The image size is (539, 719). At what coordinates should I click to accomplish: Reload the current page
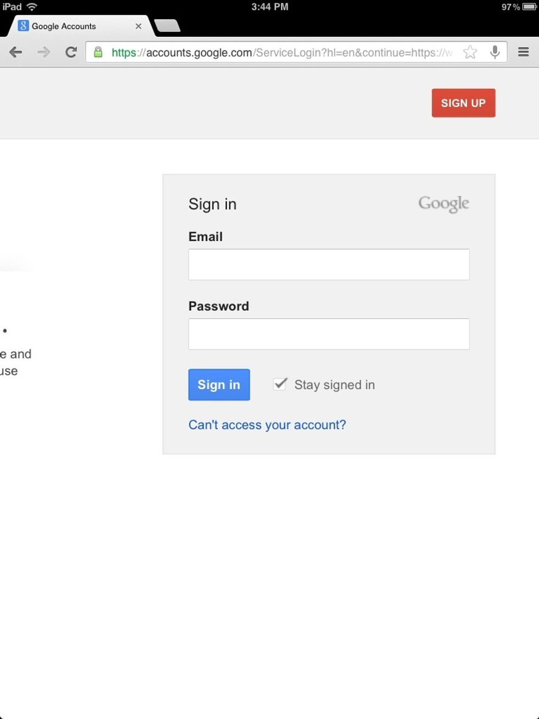coord(71,52)
